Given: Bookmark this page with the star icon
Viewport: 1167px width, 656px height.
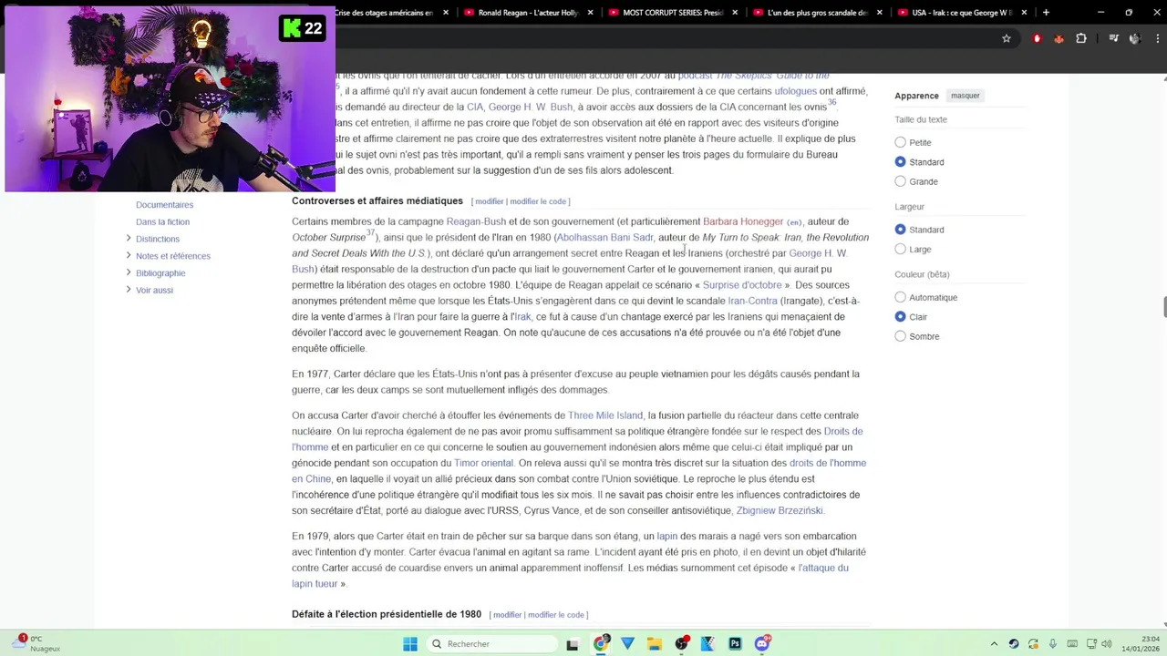Looking at the screenshot, I should 1007,38.
